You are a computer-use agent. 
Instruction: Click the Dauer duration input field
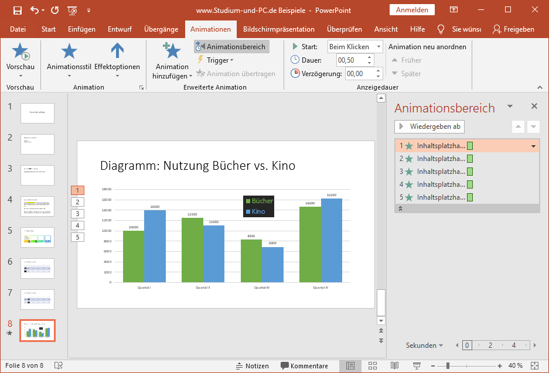click(351, 60)
